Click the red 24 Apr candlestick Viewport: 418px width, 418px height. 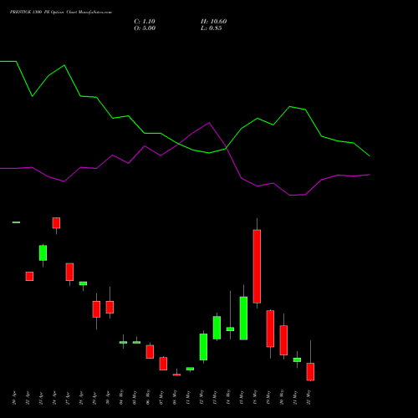(x=56, y=223)
